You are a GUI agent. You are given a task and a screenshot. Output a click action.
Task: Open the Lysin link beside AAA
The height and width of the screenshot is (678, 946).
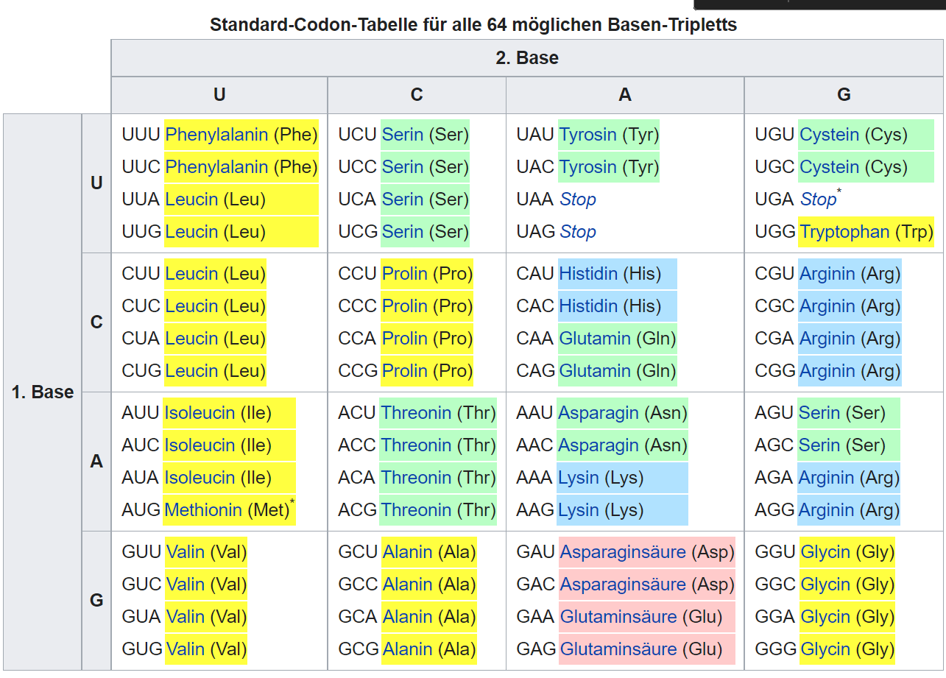pos(578,478)
